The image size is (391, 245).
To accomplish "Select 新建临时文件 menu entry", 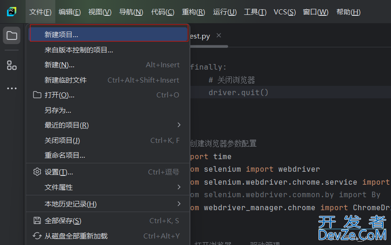I will click(x=66, y=80).
